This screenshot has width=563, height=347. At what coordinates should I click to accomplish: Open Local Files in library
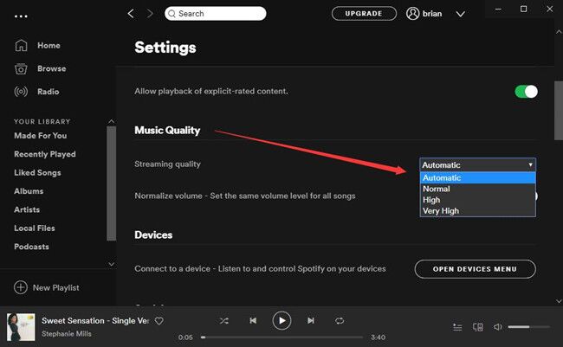click(35, 228)
